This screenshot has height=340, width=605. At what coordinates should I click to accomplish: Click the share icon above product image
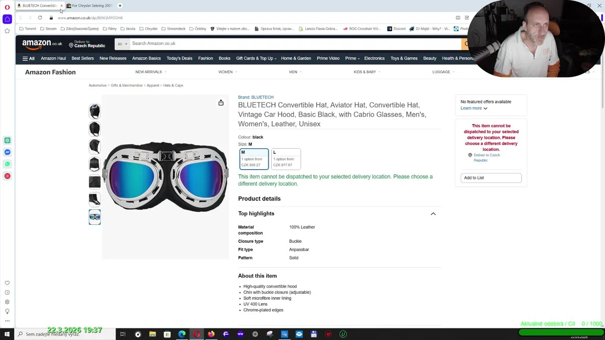click(x=221, y=102)
